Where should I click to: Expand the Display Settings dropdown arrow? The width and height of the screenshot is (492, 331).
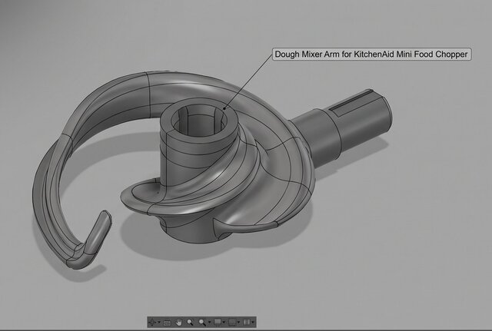pos(224,323)
